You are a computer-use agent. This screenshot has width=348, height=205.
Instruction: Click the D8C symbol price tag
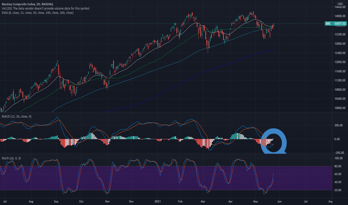click(328, 23)
